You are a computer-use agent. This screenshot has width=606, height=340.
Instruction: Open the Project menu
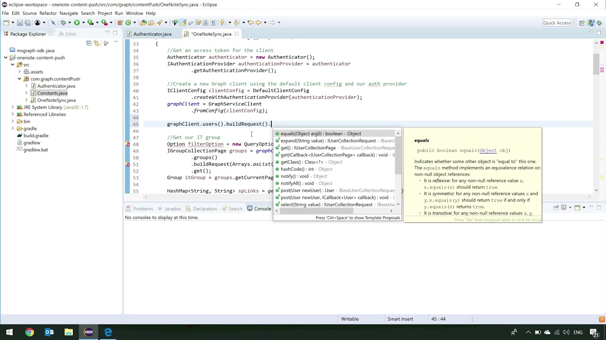click(x=105, y=13)
